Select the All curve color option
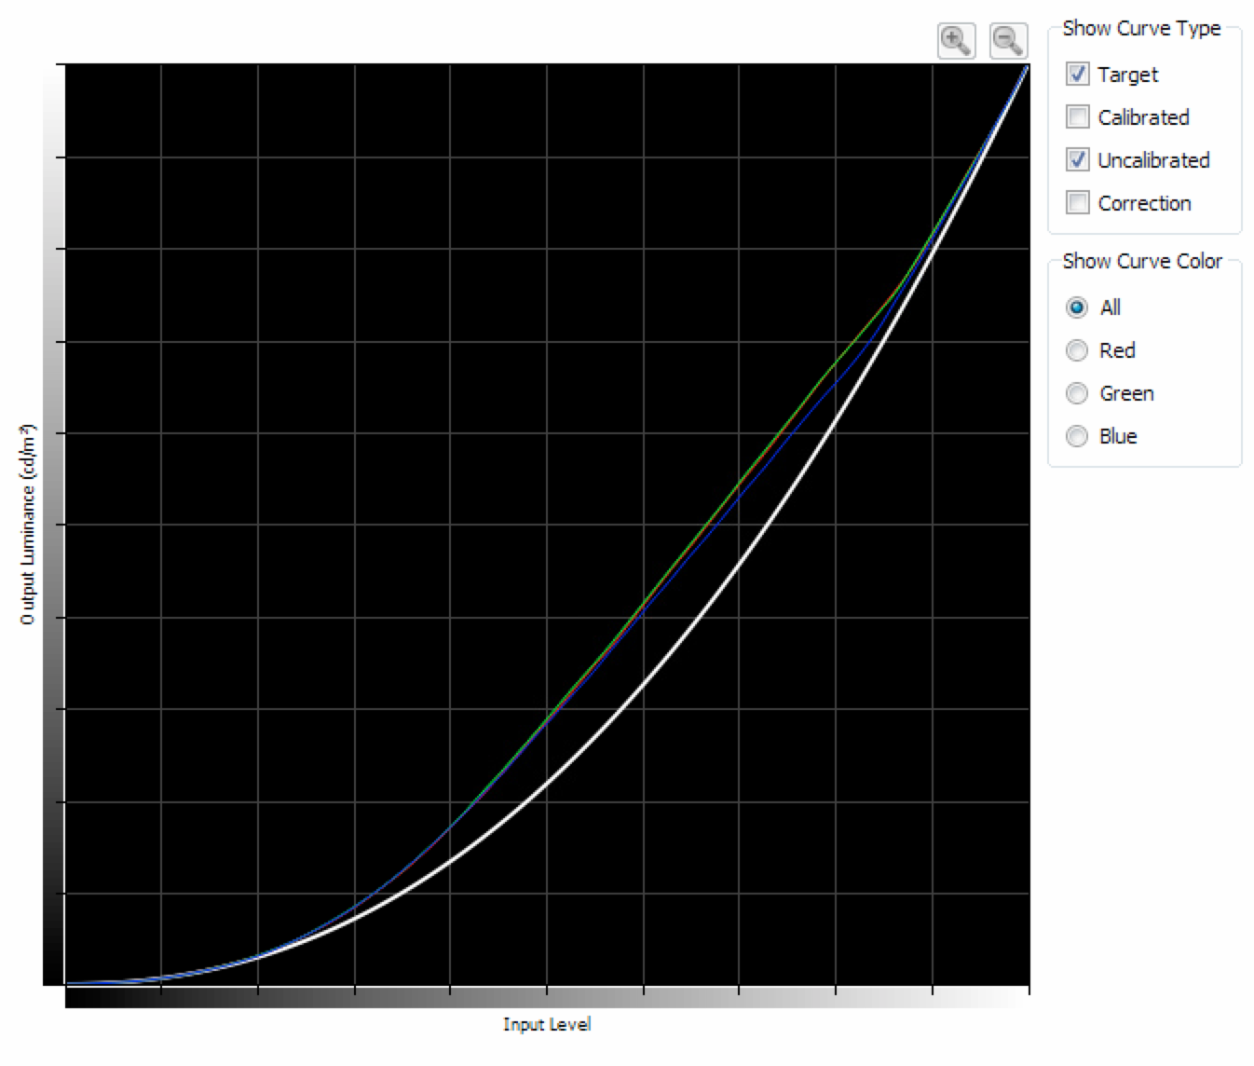 [1077, 307]
